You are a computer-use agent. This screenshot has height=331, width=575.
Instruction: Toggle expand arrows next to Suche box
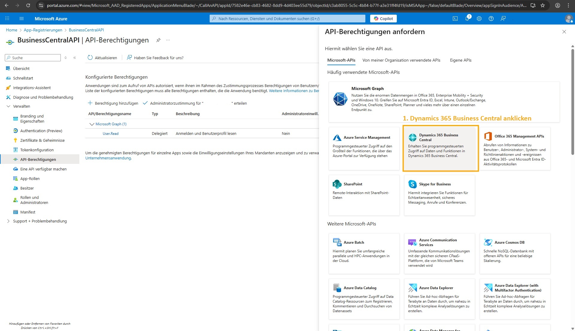[x=66, y=58]
